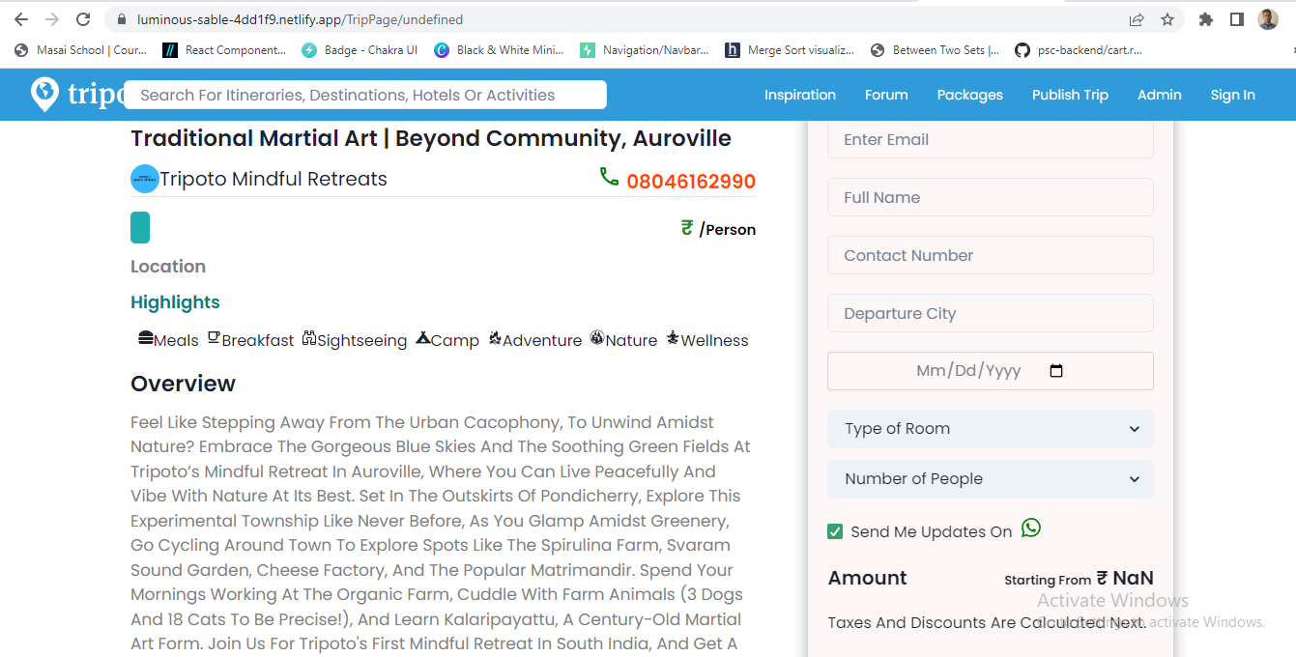Open the React Component bookmark
1296x657 pixels.
click(x=224, y=50)
